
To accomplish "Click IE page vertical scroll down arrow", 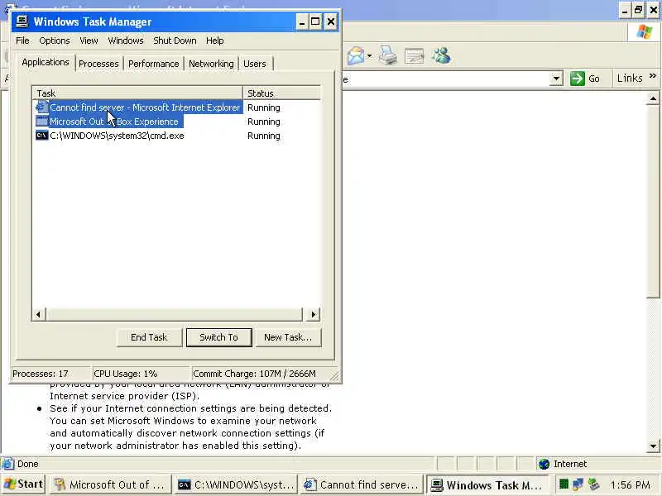I will 653,446.
